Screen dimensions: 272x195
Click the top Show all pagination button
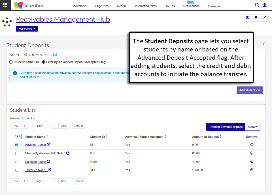click(78, 126)
